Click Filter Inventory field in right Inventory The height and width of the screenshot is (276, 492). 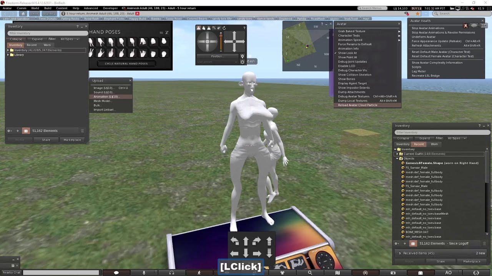pos(442,133)
